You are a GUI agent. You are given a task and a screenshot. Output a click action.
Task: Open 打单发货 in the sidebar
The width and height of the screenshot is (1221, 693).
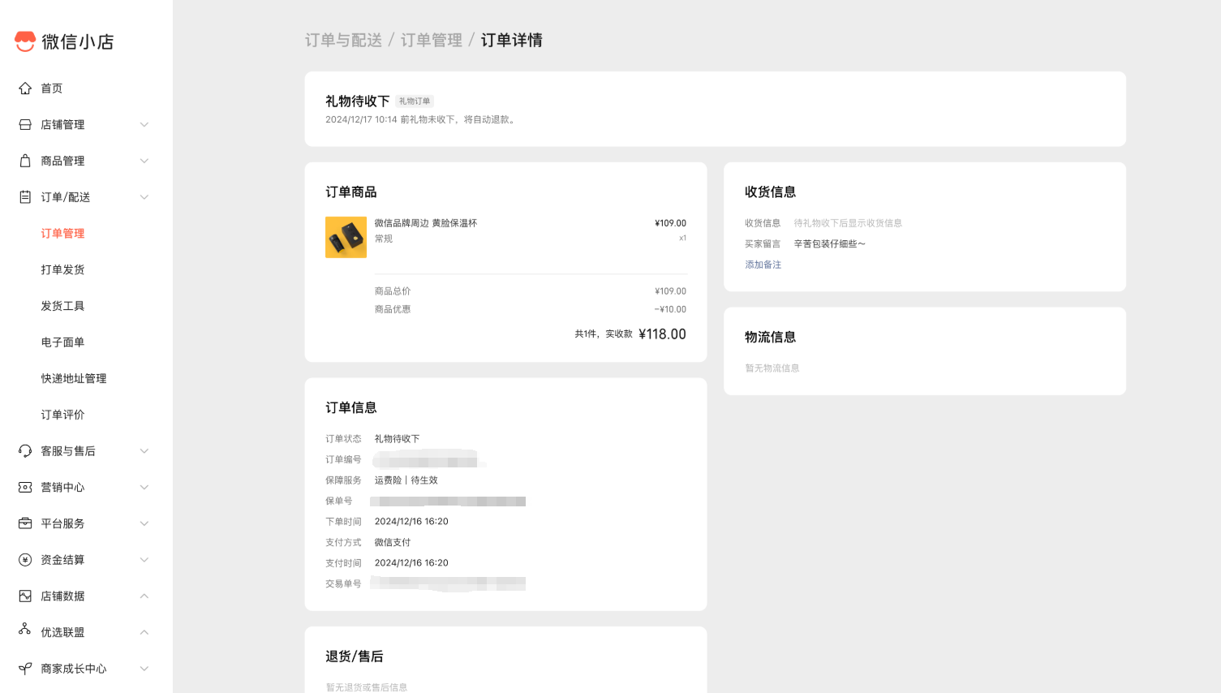[62, 269]
